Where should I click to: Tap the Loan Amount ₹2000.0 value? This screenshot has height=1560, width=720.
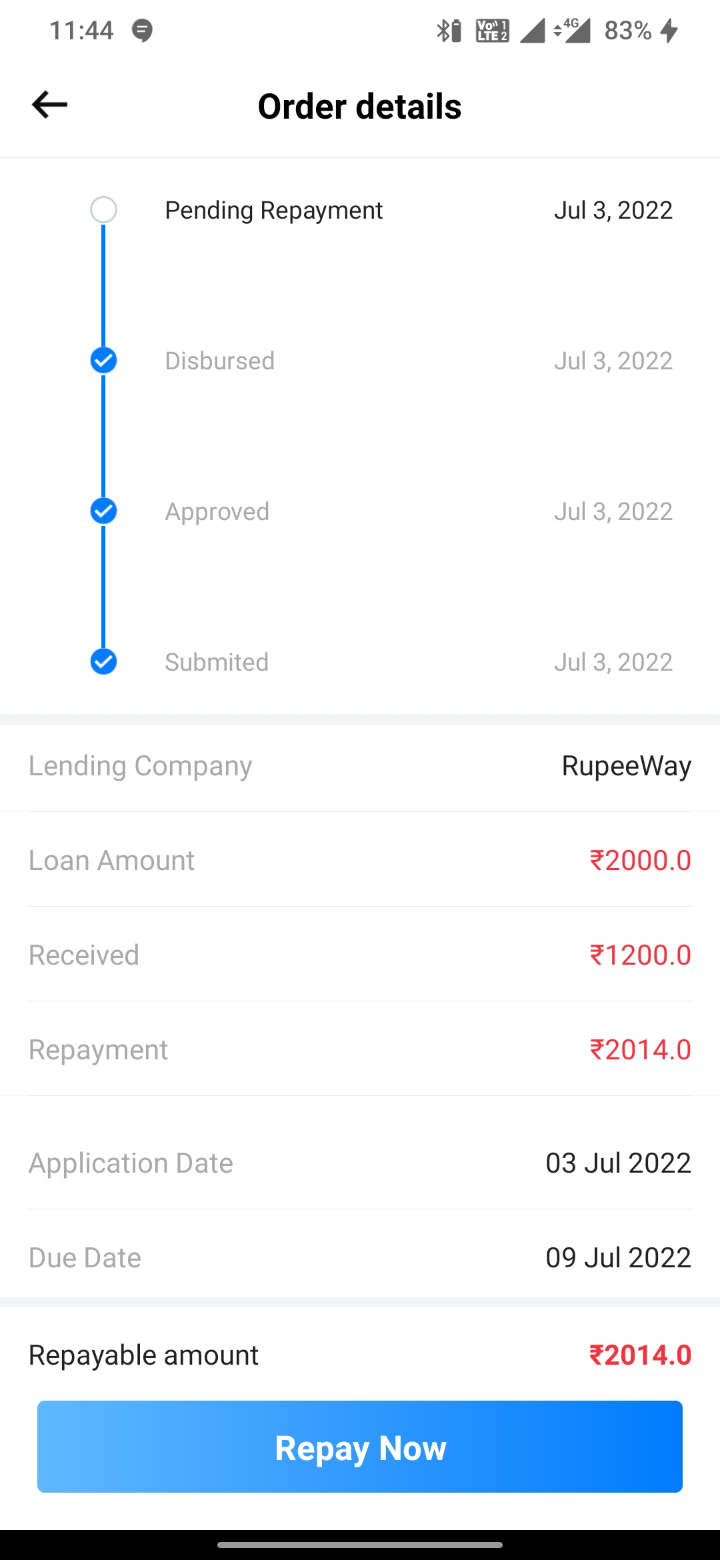coord(640,861)
